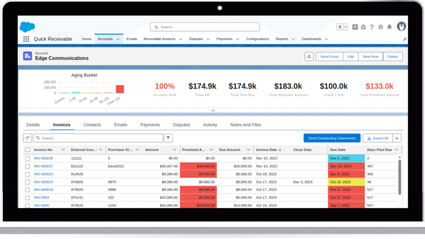The height and width of the screenshot is (239, 425).
Task: Open the global actions plus icon
Action: click(355, 27)
